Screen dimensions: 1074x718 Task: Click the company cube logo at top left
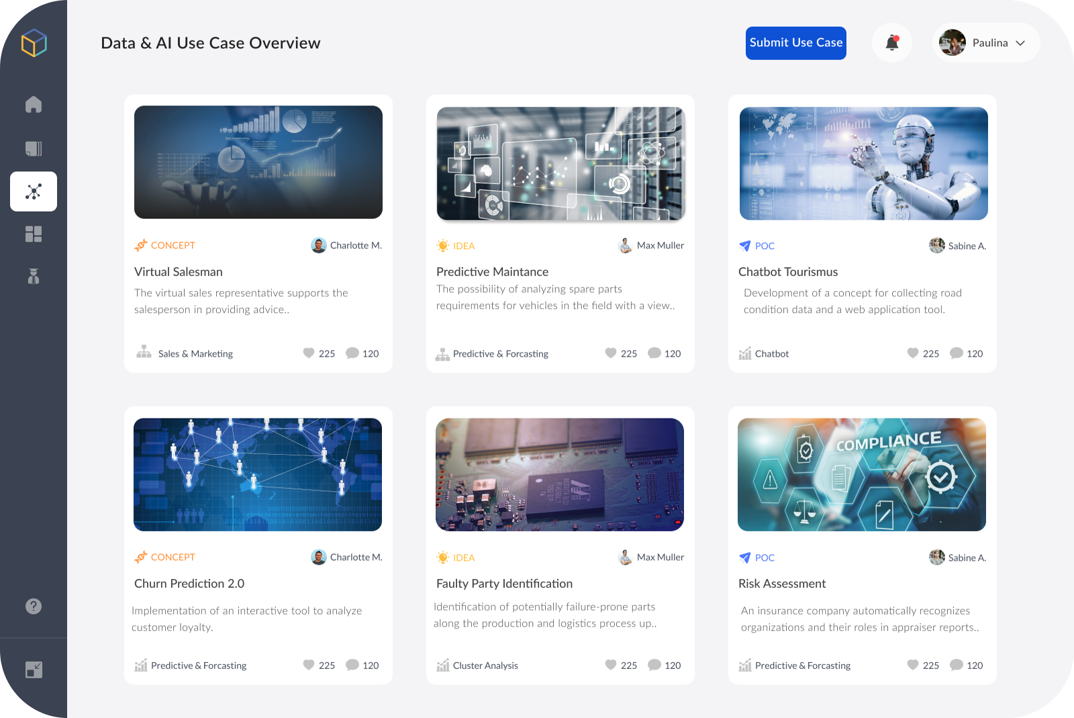click(34, 43)
